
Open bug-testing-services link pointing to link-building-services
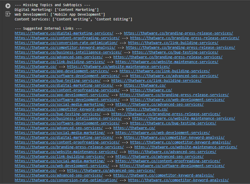(x=58, y=81)
